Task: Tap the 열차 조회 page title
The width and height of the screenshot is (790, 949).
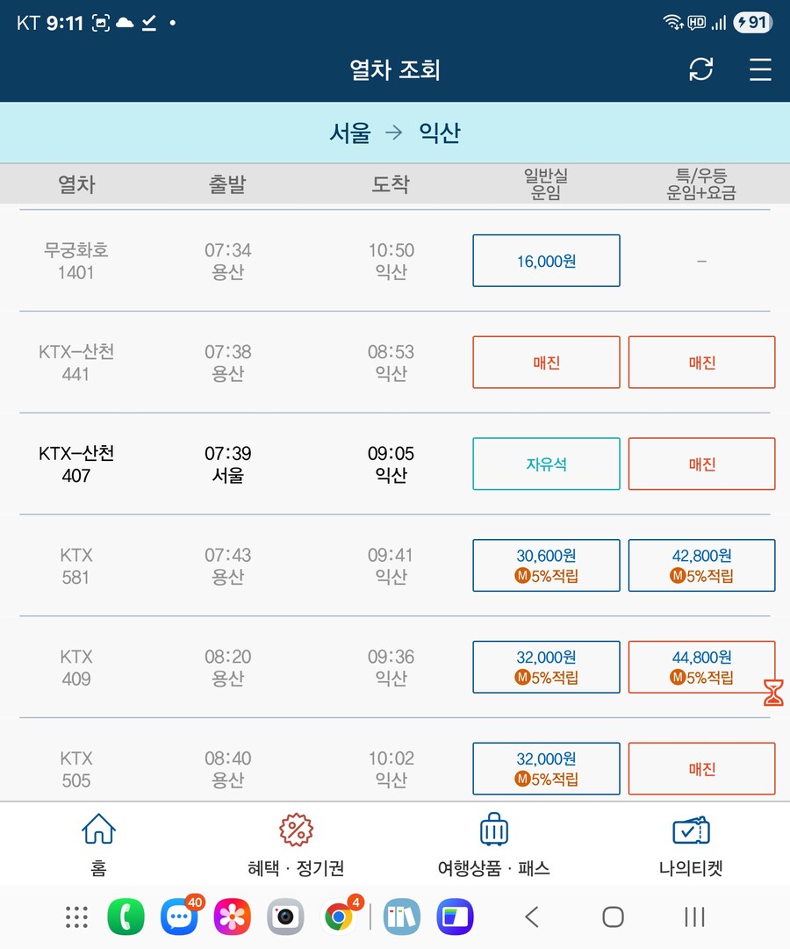Action: [395, 69]
